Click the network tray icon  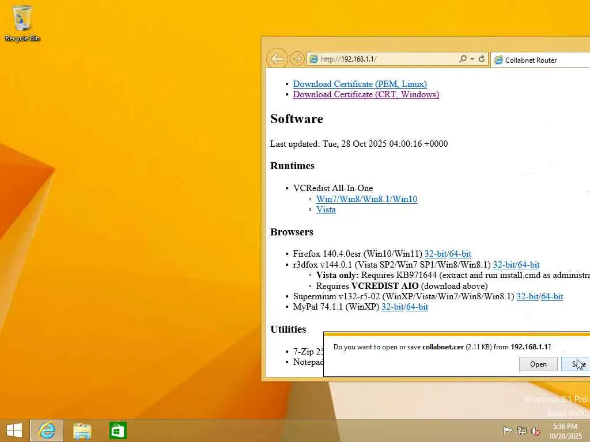click(521, 430)
